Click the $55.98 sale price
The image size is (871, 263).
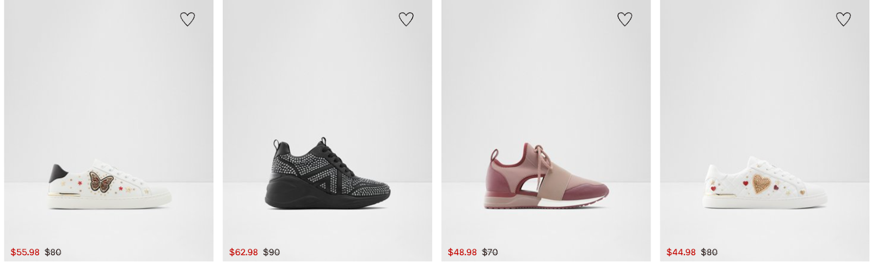click(25, 252)
